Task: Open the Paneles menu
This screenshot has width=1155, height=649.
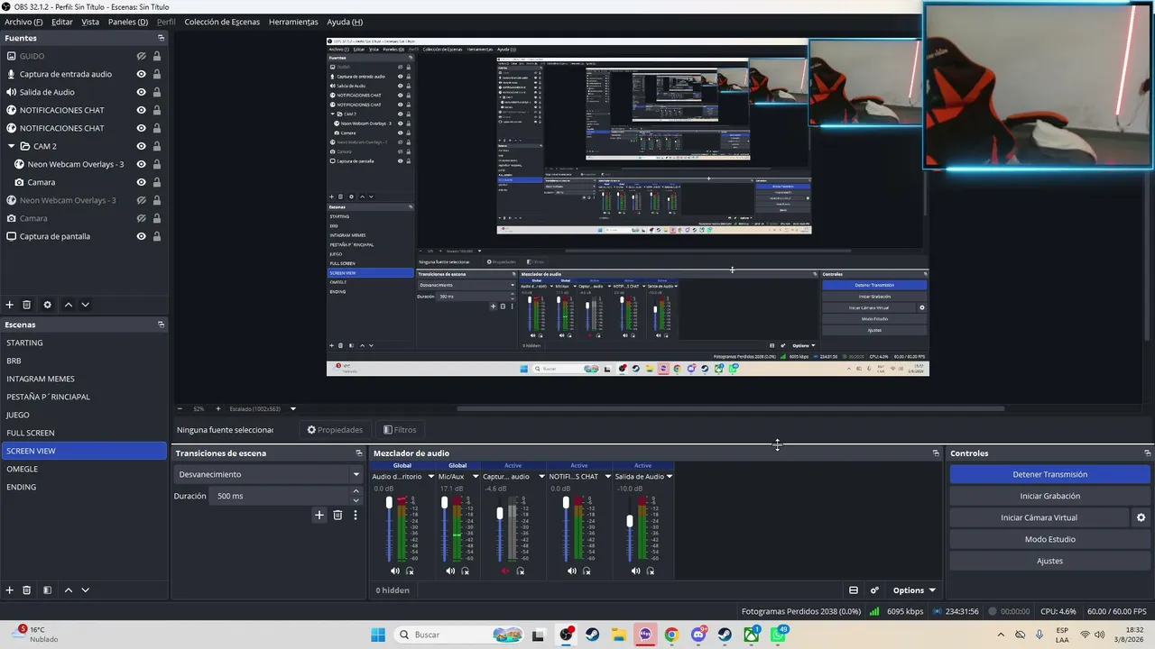Action: (128, 22)
